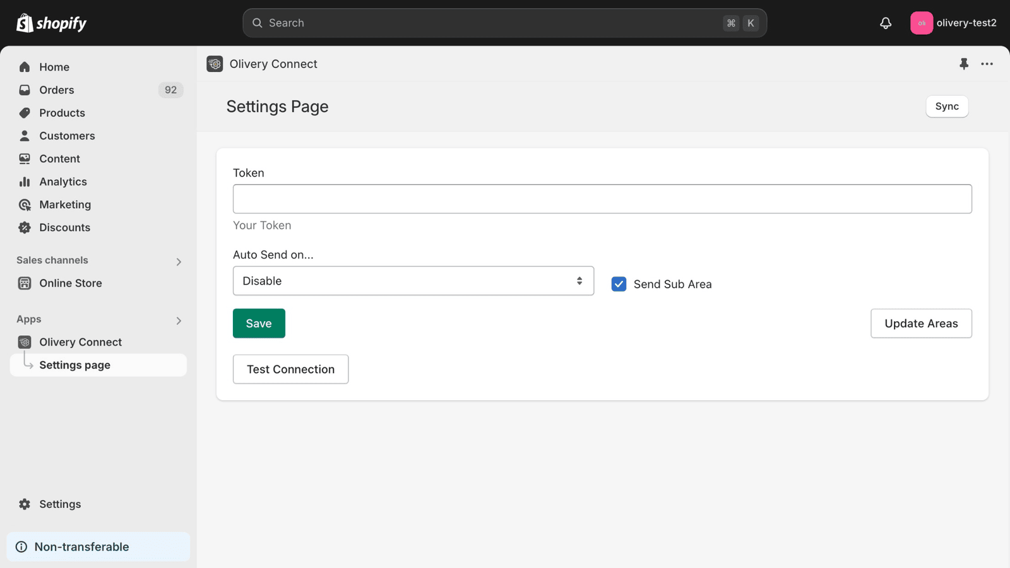1010x568 pixels.
Task: Click the Update Areas button
Action: (920, 323)
